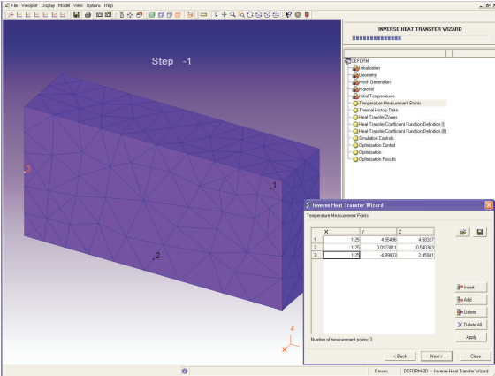
Task: Click the row header 2 in table
Action: pyautogui.click(x=317, y=247)
